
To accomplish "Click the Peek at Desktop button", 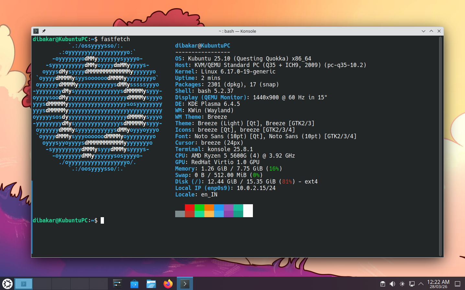I will (458, 284).
